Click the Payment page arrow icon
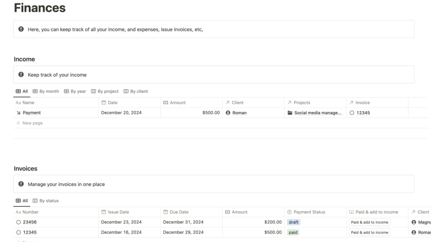Image resolution: width=431 pixels, height=242 pixels. 18,113
